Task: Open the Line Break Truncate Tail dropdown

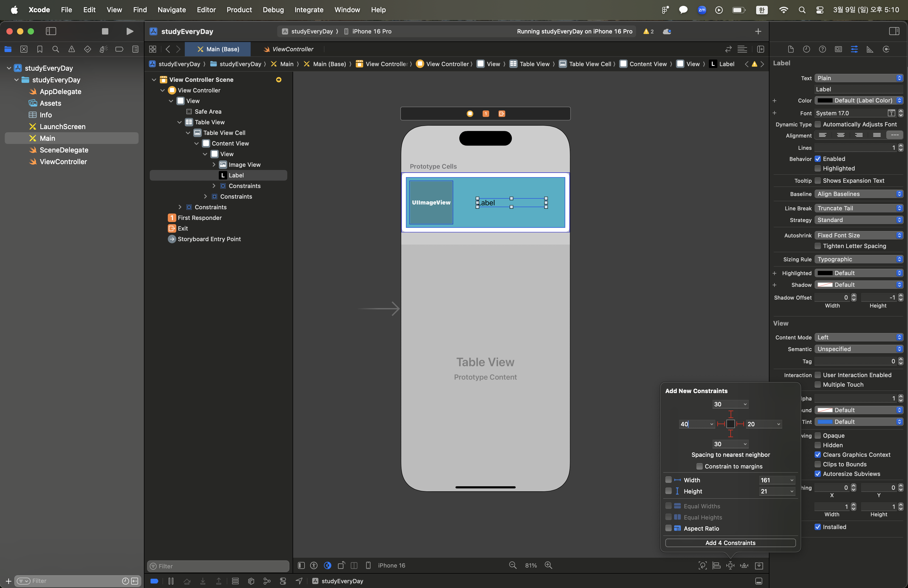Action: pyautogui.click(x=858, y=208)
